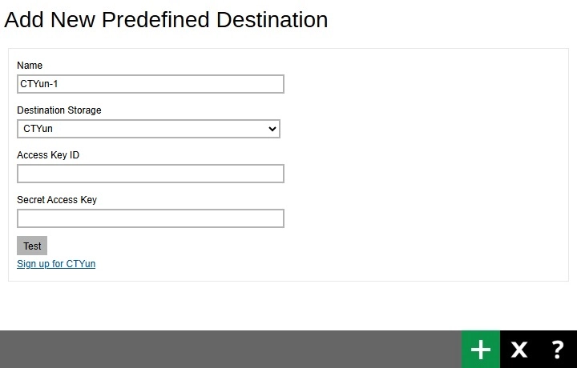The width and height of the screenshot is (577, 368).
Task: Cancel with the X icon in bottom bar
Action: [519, 350]
